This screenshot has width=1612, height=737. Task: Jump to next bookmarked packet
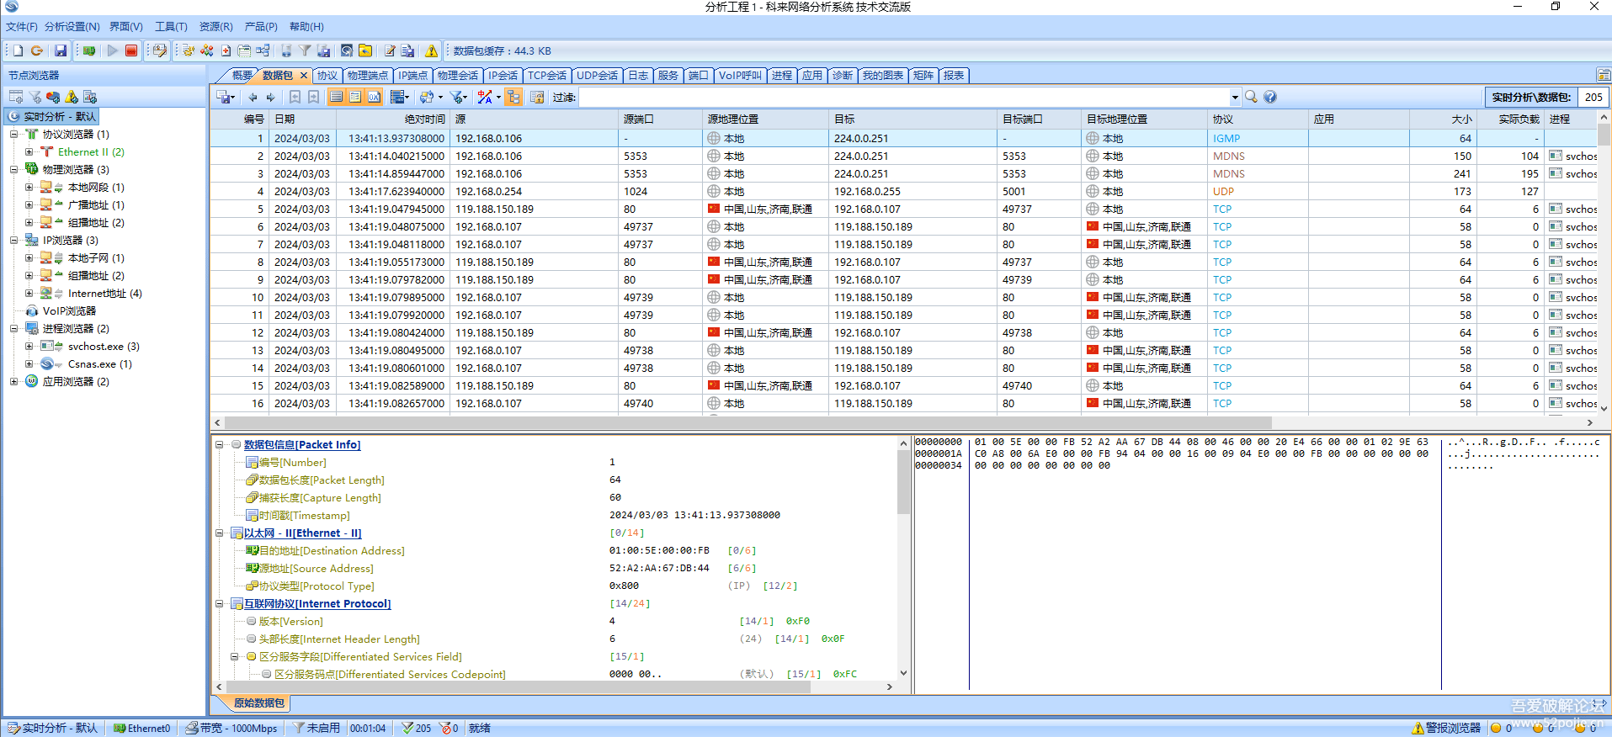coord(313,97)
